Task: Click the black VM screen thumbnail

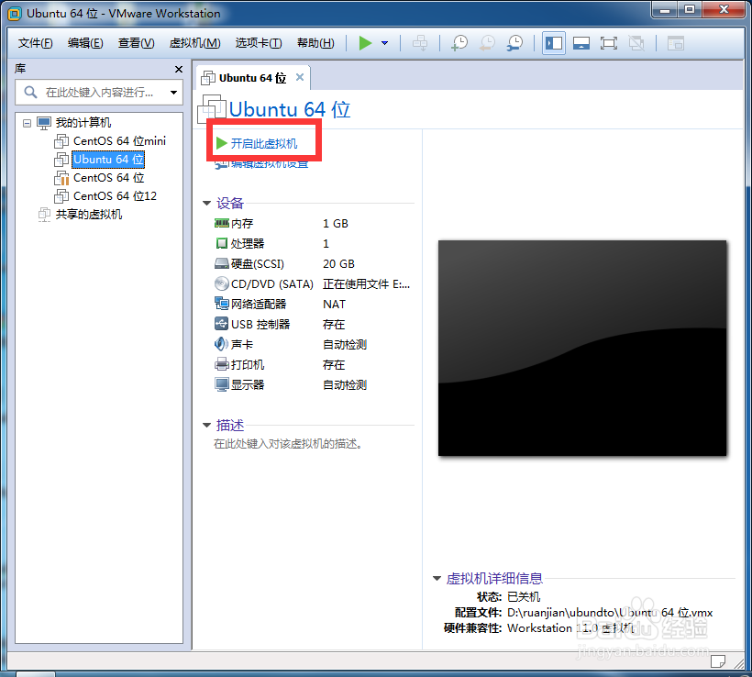Action: 582,349
